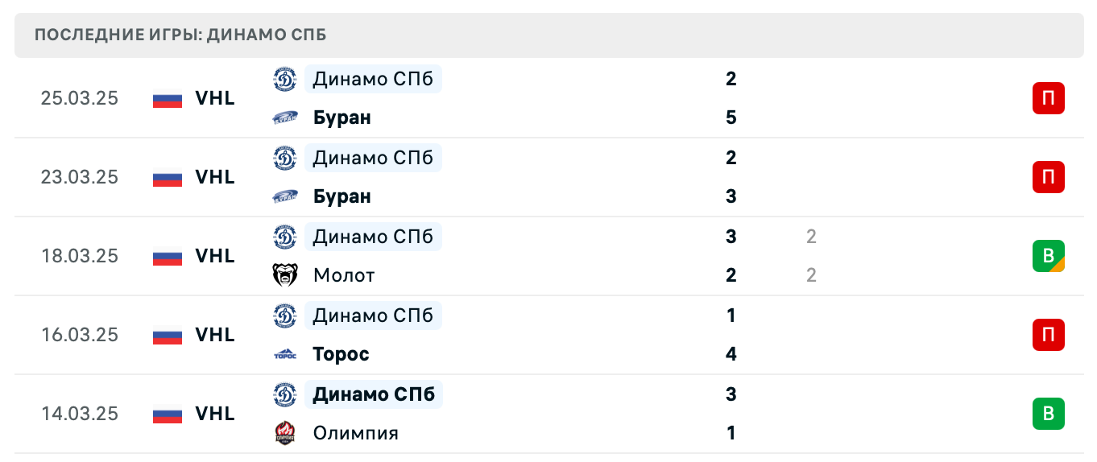Open Молот team page
The image size is (1097, 462).
[344, 275]
